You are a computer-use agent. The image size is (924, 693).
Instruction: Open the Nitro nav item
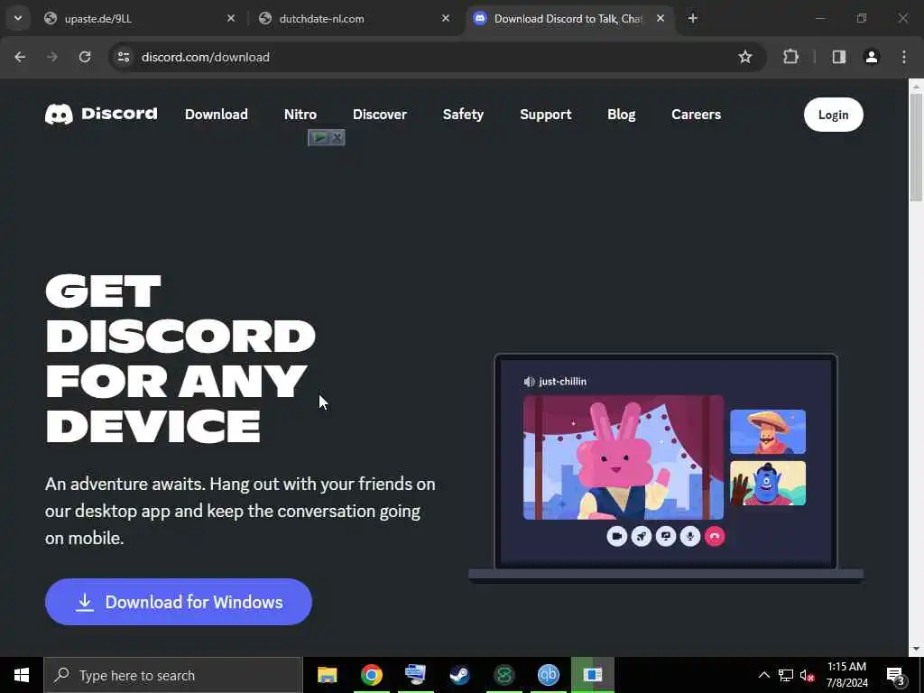tap(300, 115)
